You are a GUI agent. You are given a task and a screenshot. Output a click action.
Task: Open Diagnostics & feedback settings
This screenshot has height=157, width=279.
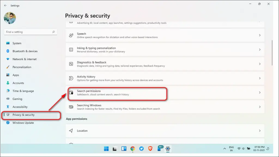pyautogui.click(x=165, y=64)
